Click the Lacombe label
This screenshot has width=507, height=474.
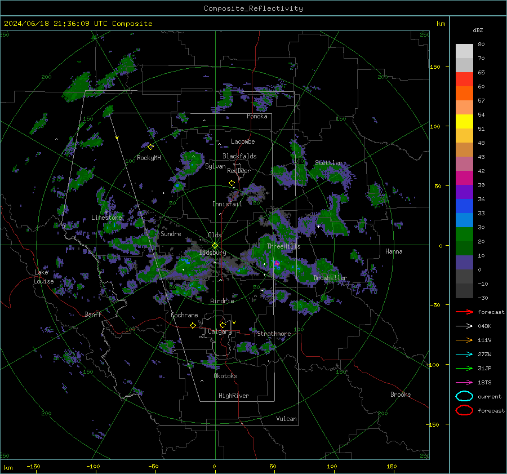tap(243, 141)
